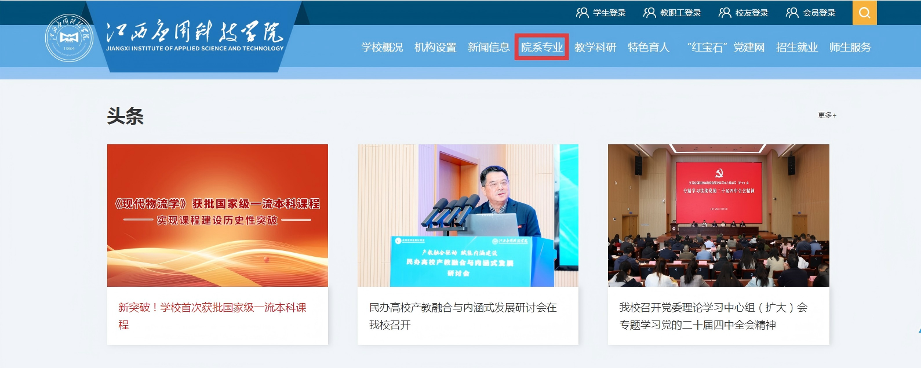Go to the 教学科研 section
The image size is (921, 368).
(x=595, y=48)
